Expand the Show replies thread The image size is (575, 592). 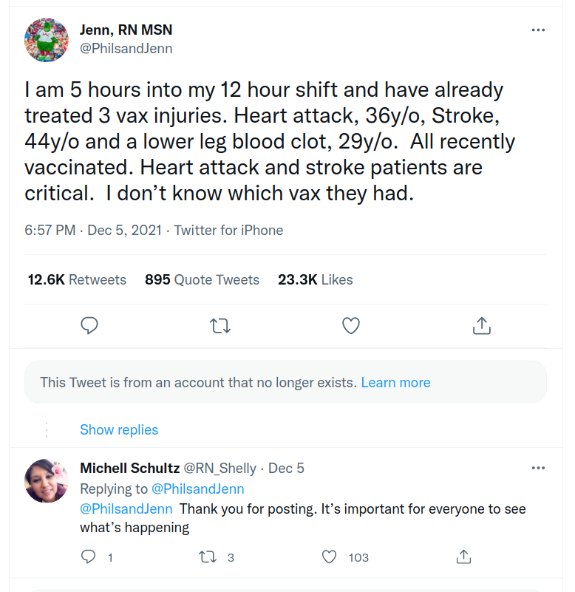pos(119,429)
